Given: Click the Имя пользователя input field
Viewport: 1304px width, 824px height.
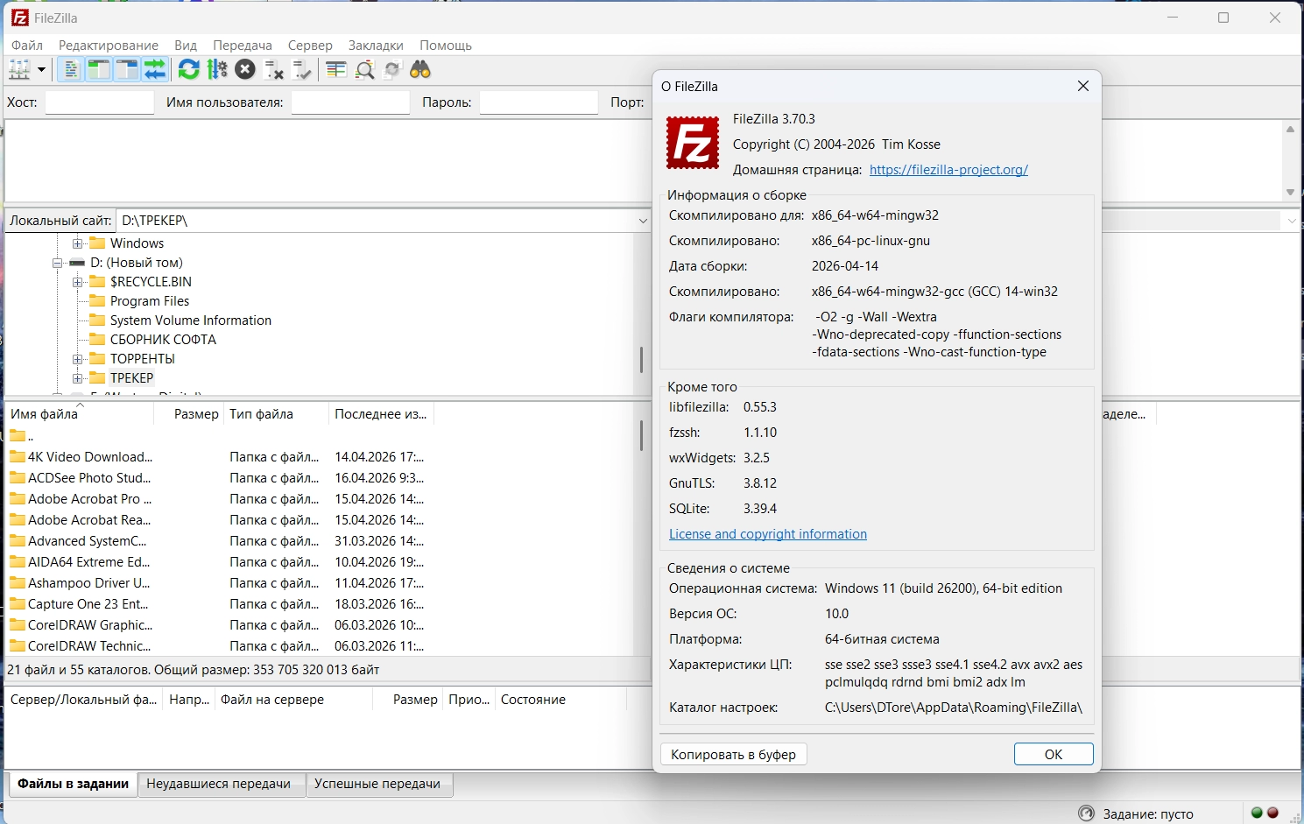Looking at the screenshot, I should point(350,102).
